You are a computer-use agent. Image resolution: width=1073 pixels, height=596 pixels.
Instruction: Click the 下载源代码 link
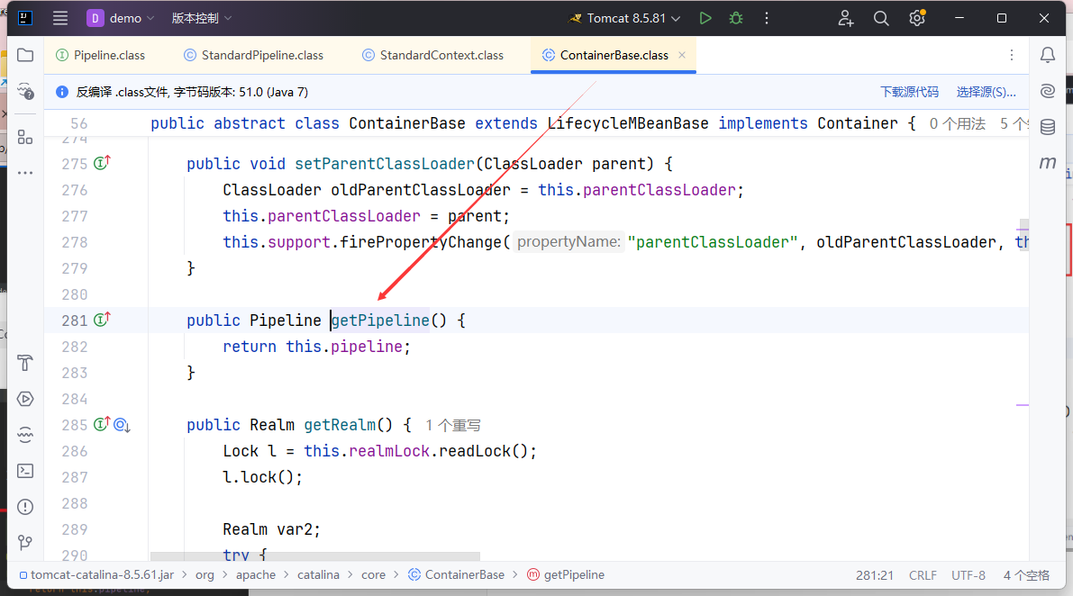tap(909, 92)
